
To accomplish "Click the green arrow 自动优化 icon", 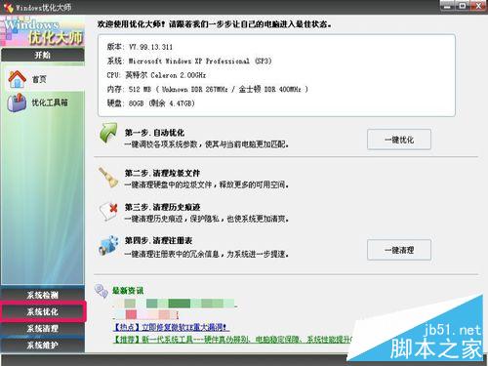I will coord(108,133).
